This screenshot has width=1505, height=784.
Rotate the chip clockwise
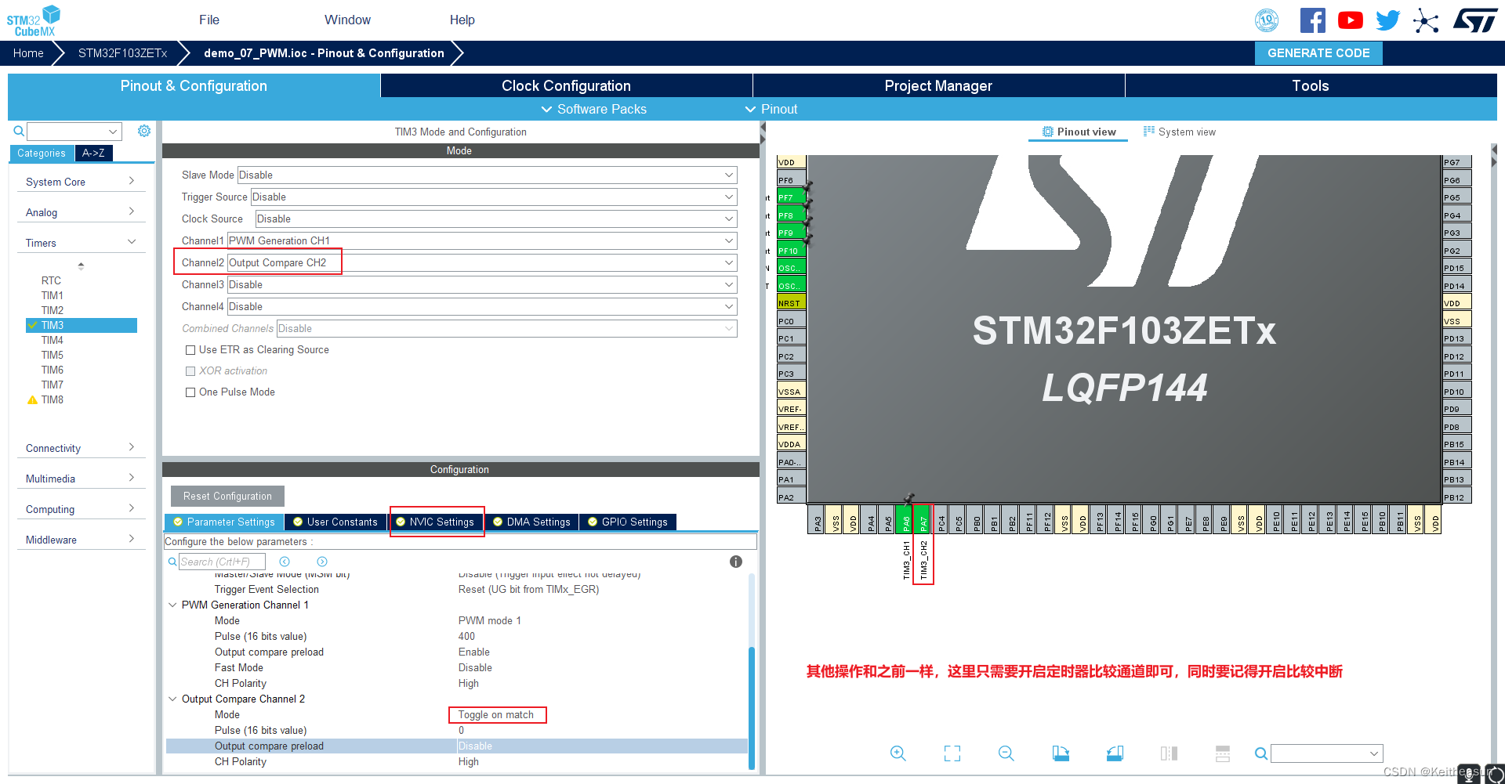[x=1061, y=753]
